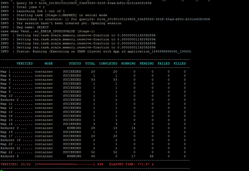Click the Tez session hasn't been created line
This screenshot has width=249, height=171.
(61, 23)
